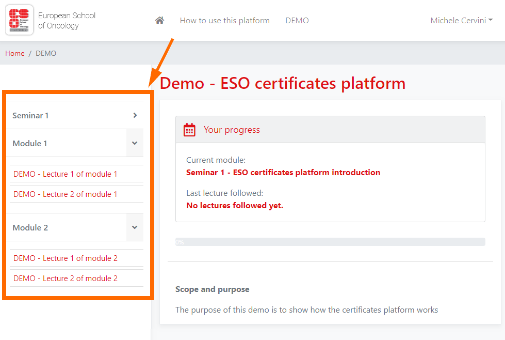The height and width of the screenshot is (340, 505).
Task: Click the 'Current module:' label
Action: (216, 160)
